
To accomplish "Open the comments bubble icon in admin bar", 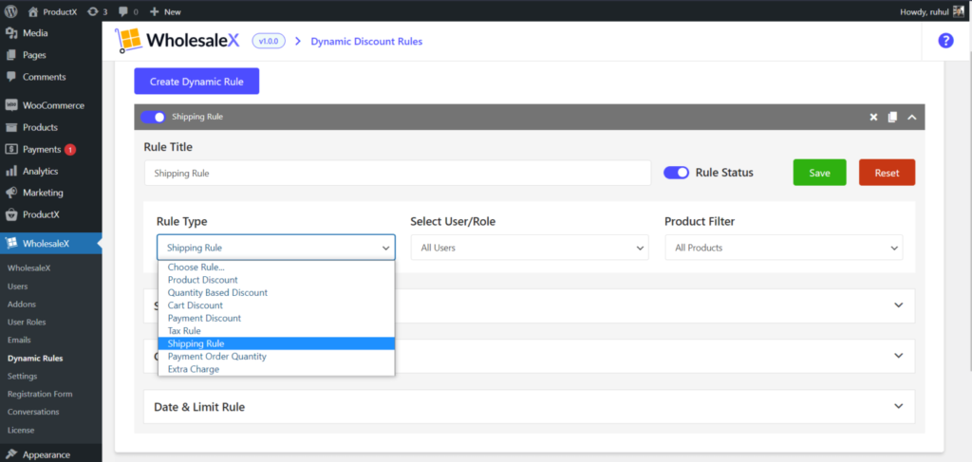I will [123, 11].
